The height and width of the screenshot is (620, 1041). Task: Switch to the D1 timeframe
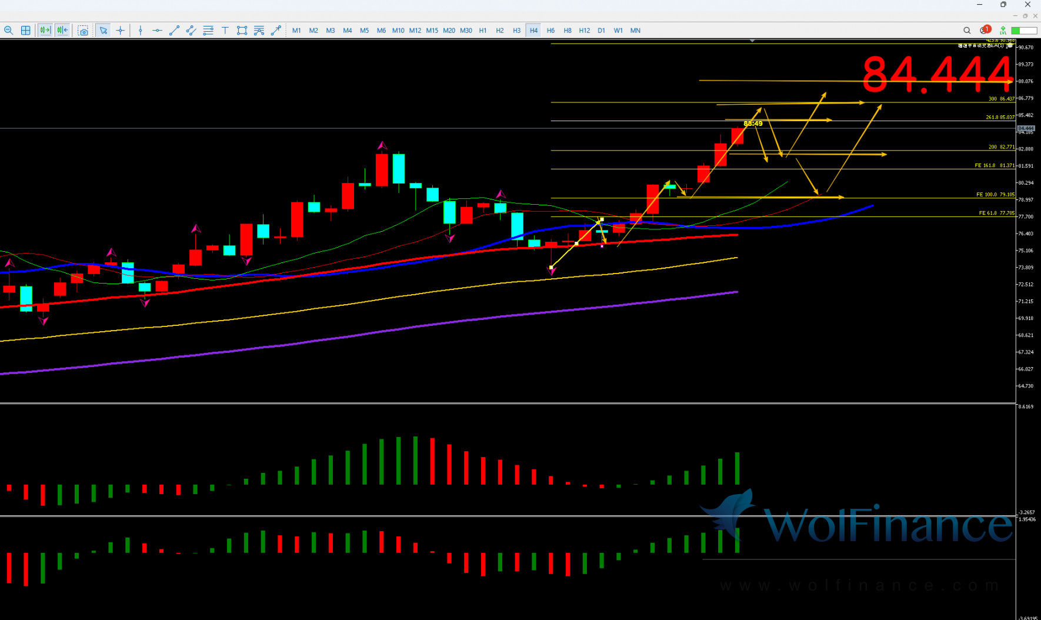pyautogui.click(x=601, y=31)
